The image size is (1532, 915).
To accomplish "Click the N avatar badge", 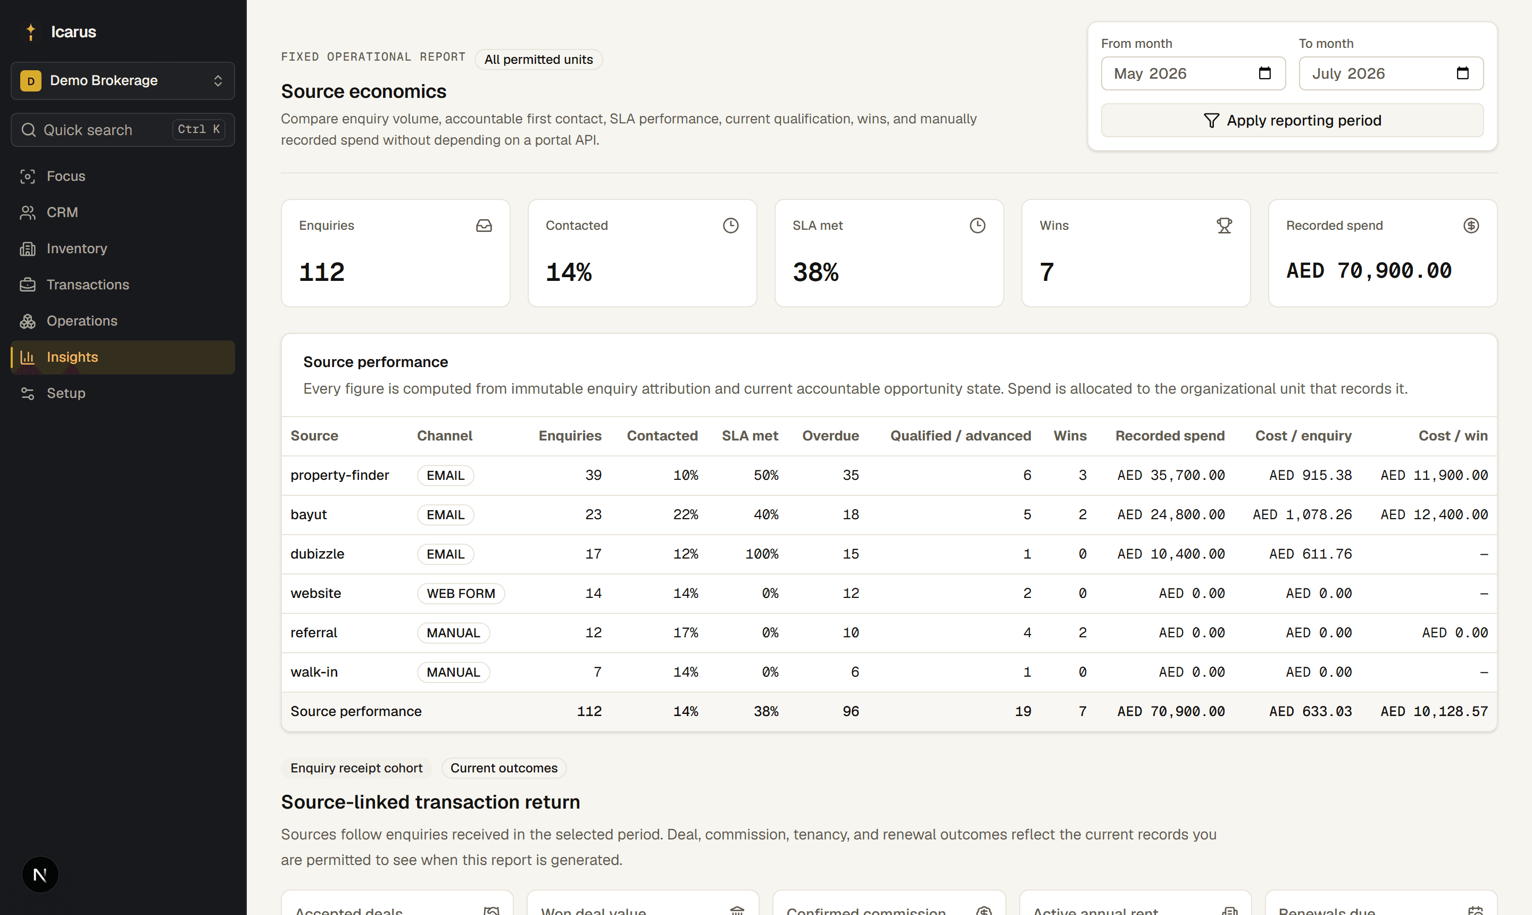I will tap(40, 875).
